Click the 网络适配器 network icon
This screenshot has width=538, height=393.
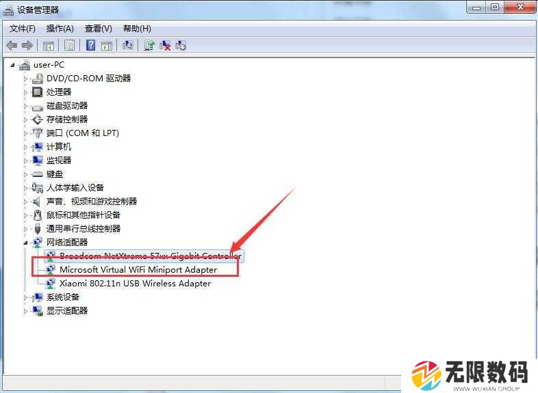(38, 243)
